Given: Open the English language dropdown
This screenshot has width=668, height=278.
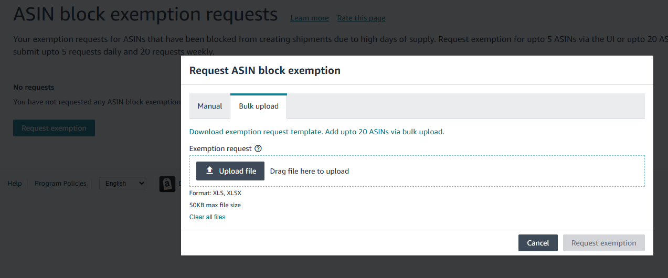Looking at the screenshot, I should (123, 183).
